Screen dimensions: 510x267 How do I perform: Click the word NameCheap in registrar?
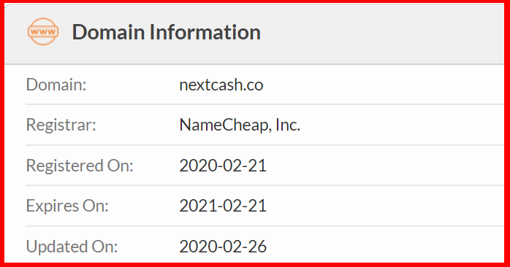[224, 125]
